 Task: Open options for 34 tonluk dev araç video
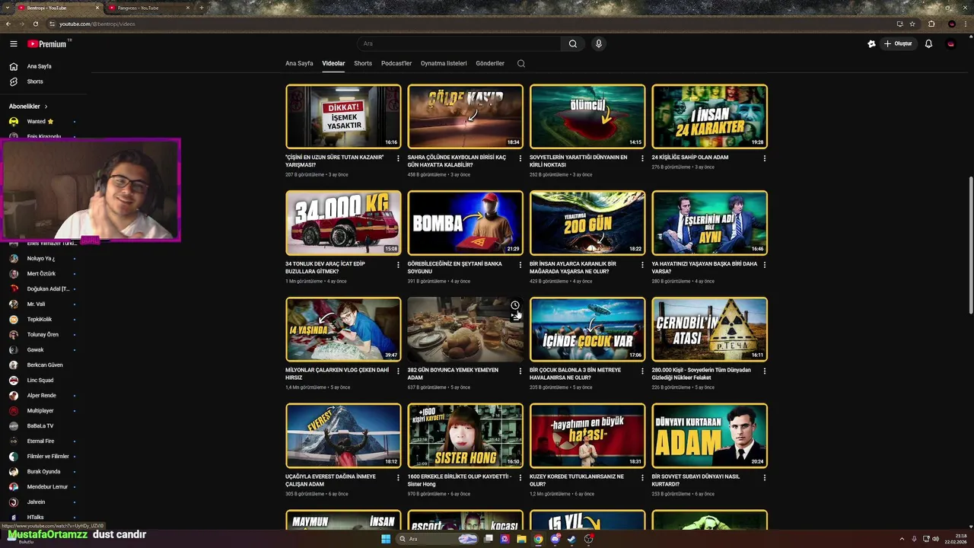[399, 265]
